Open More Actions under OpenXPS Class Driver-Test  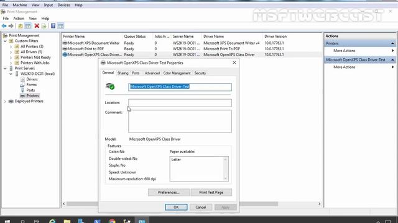click(344, 67)
